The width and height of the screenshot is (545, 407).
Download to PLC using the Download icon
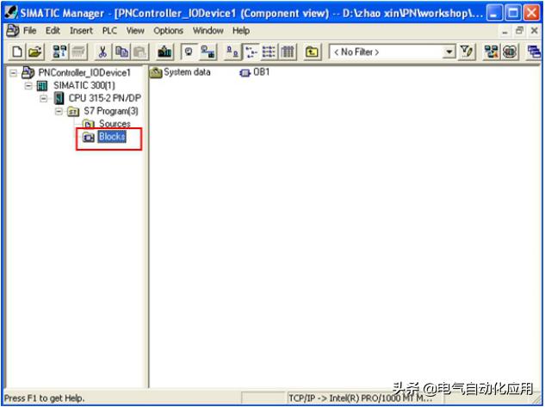pos(164,52)
